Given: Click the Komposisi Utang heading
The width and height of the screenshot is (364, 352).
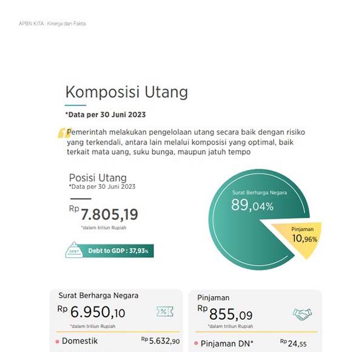Looking at the screenshot, I should (126, 92).
